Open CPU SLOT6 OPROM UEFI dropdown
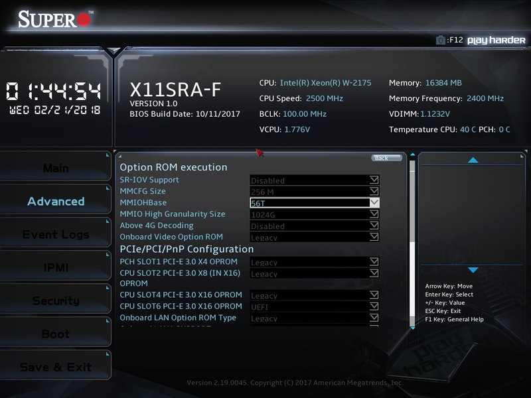 tap(315, 306)
